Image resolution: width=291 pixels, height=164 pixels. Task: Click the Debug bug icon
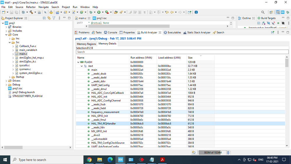tap(91, 12)
